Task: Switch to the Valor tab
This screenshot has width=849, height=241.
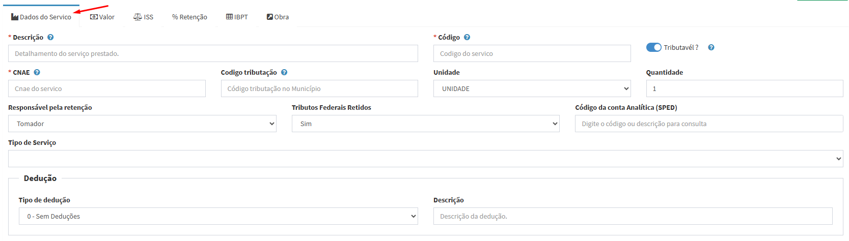Action: point(102,17)
